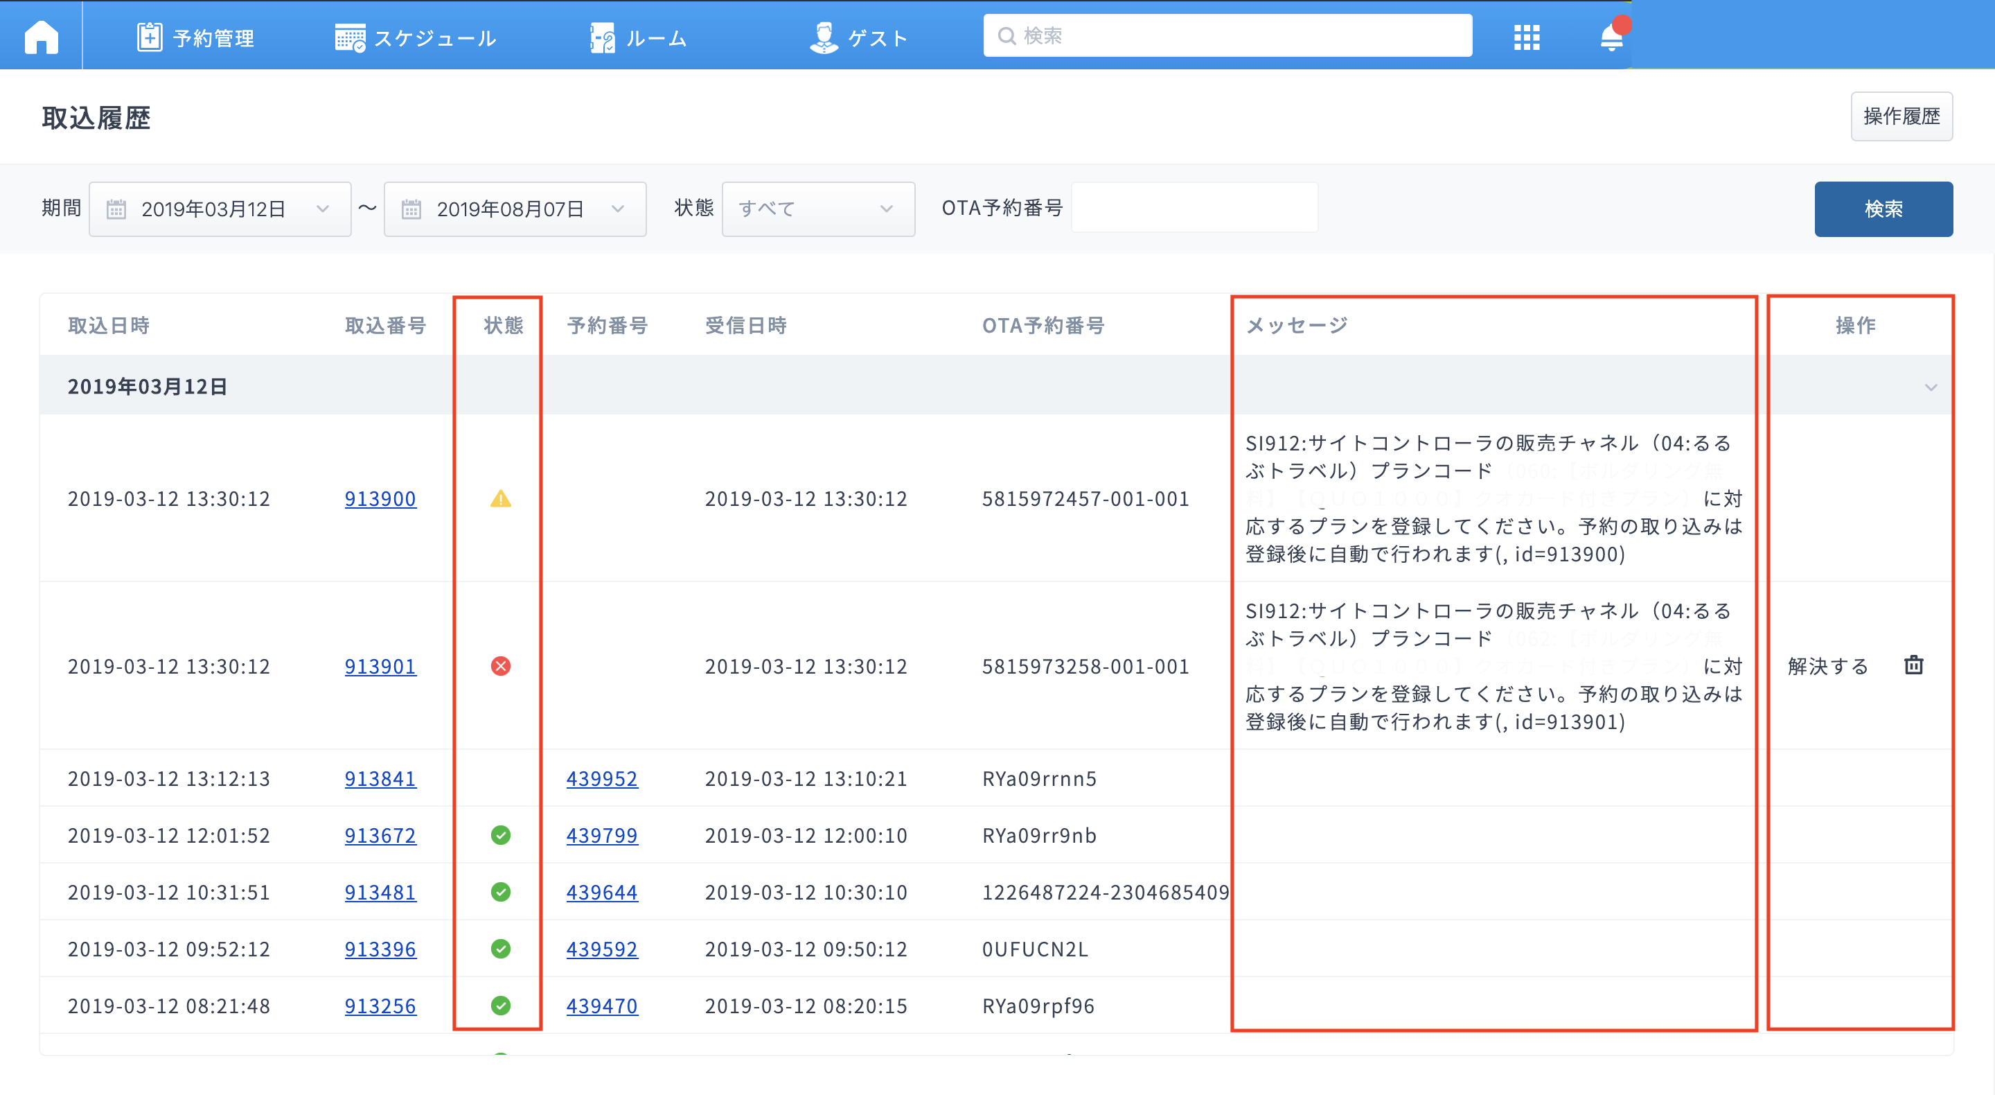This screenshot has width=1995, height=1095.
Task: Open the end date 2019年08月07日 dropdown
Action: click(514, 209)
